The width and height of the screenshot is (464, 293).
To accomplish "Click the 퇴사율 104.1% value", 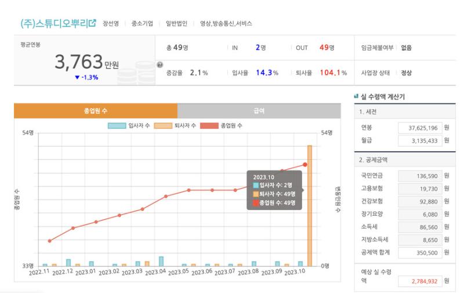I will pos(333,73).
